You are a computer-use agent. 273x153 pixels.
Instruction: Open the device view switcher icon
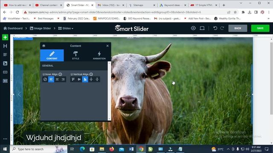click(202, 28)
